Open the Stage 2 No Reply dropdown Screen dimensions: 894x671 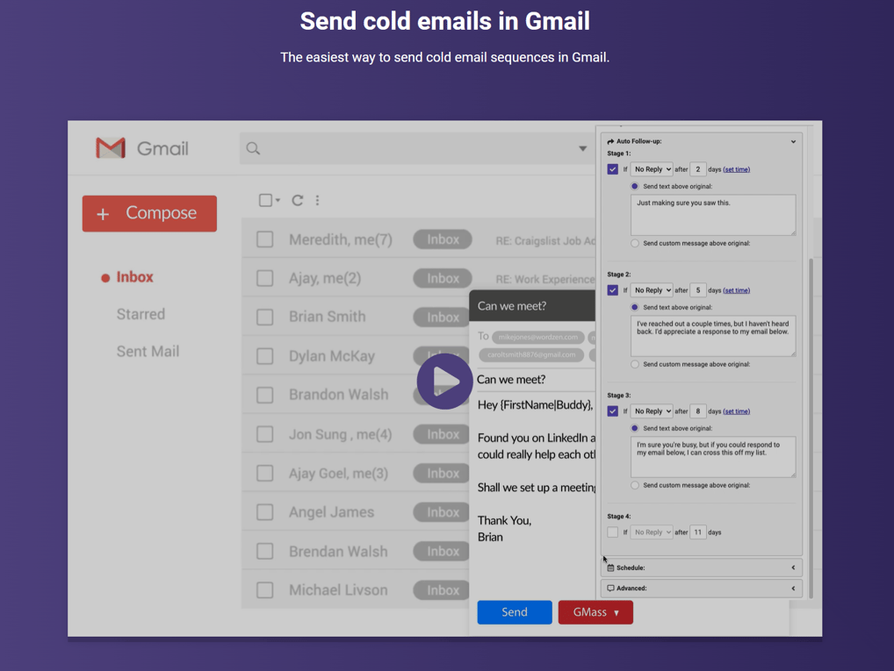(x=652, y=290)
